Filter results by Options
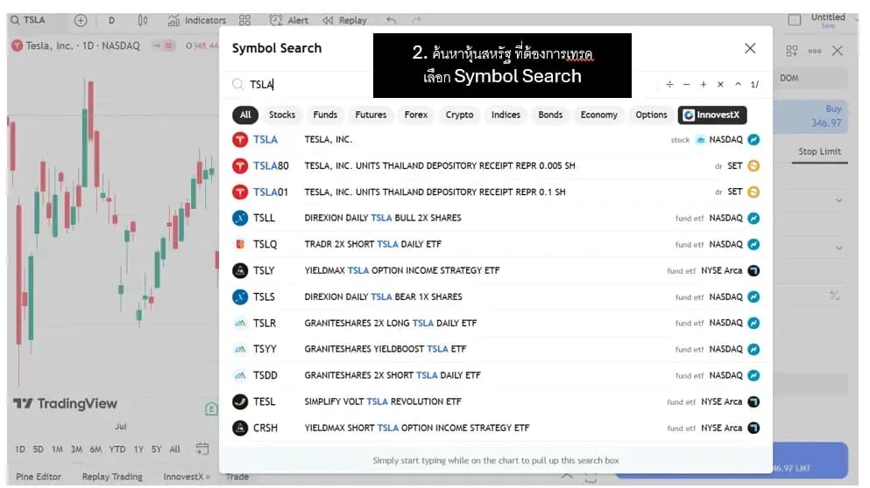Image resolution: width=870 pixels, height=488 pixels. coord(651,115)
